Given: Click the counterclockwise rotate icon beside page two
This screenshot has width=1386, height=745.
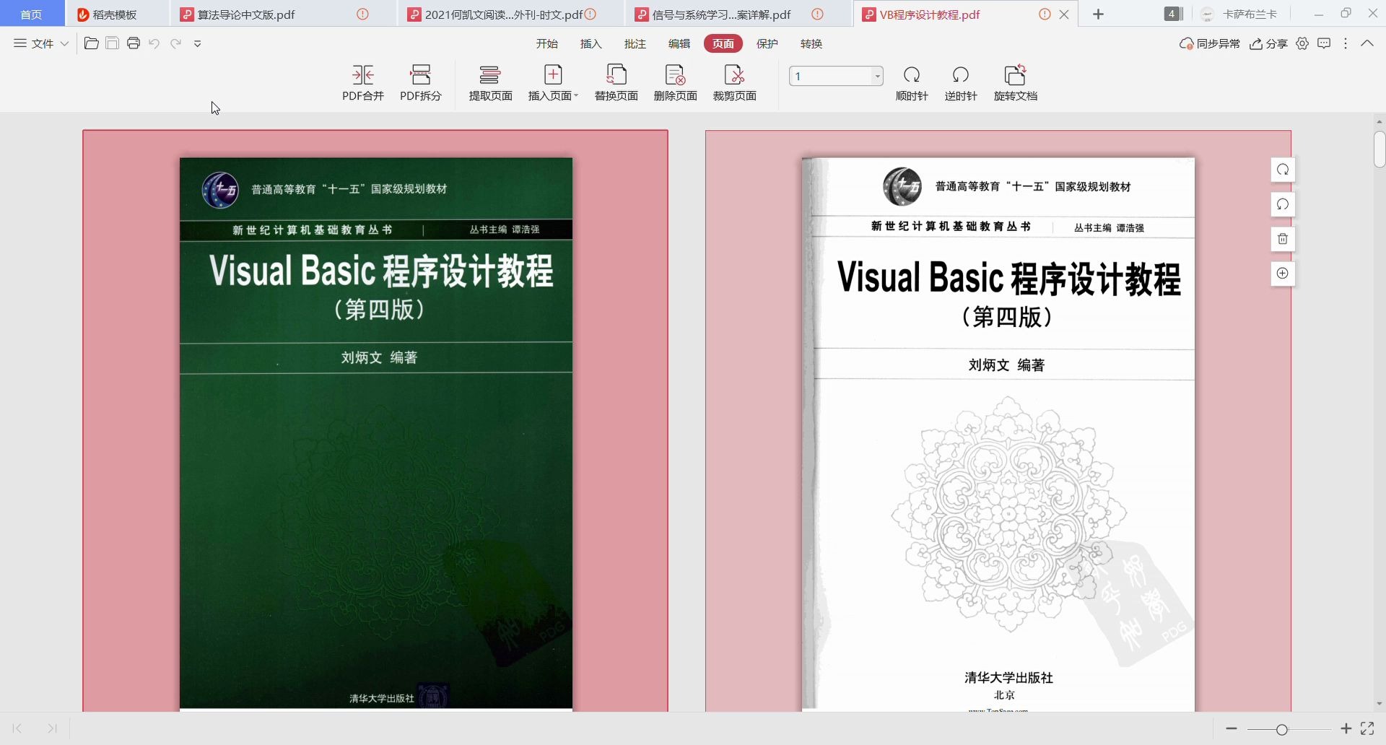Looking at the screenshot, I should coord(1283,204).
